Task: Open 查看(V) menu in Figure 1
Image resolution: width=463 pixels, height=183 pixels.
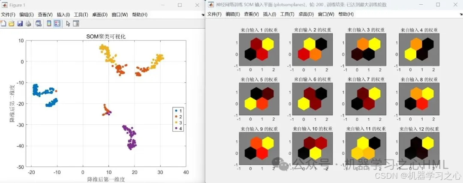Action: [x=45, y=15]
